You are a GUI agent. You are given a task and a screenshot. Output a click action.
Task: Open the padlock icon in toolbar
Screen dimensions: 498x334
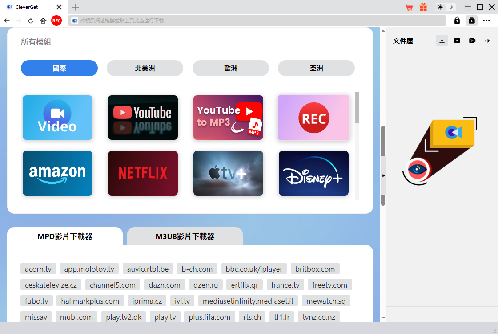(457, 20)
